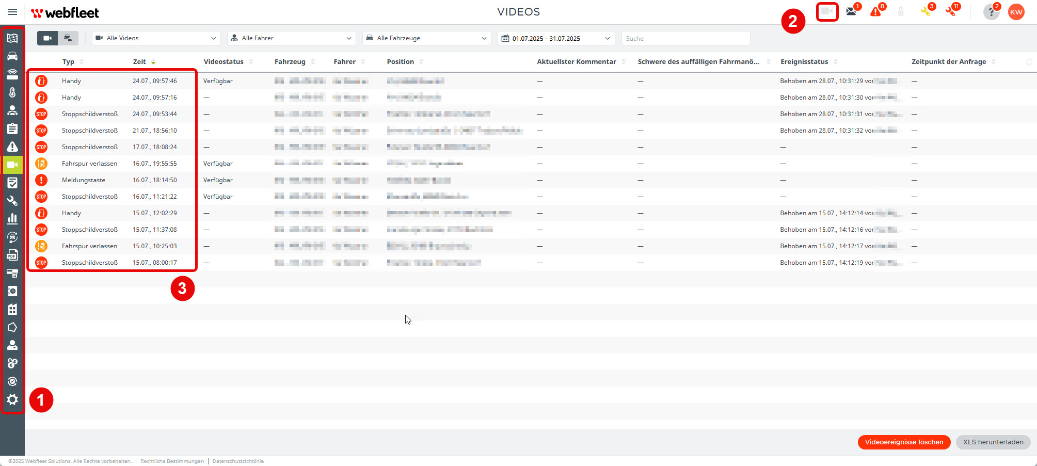The height and width of the screenshot is (466, 1037).
Task: Switch to camera view with the left toggle
Action: 47,38
